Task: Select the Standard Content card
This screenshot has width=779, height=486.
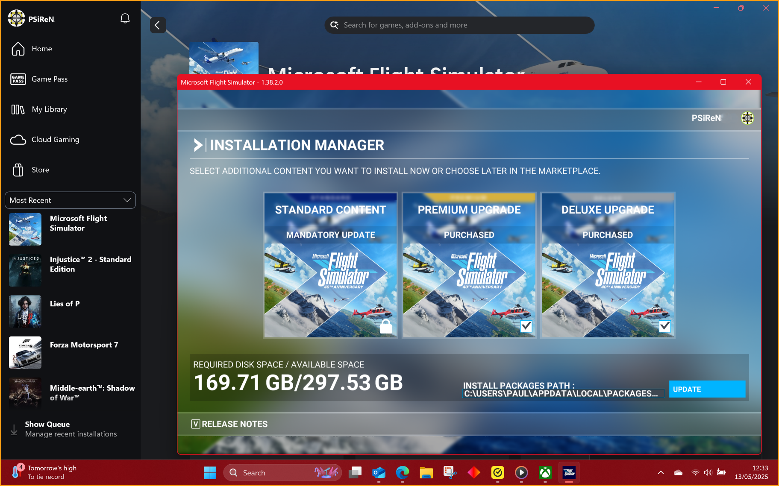Action: click(x=330, y=265)
